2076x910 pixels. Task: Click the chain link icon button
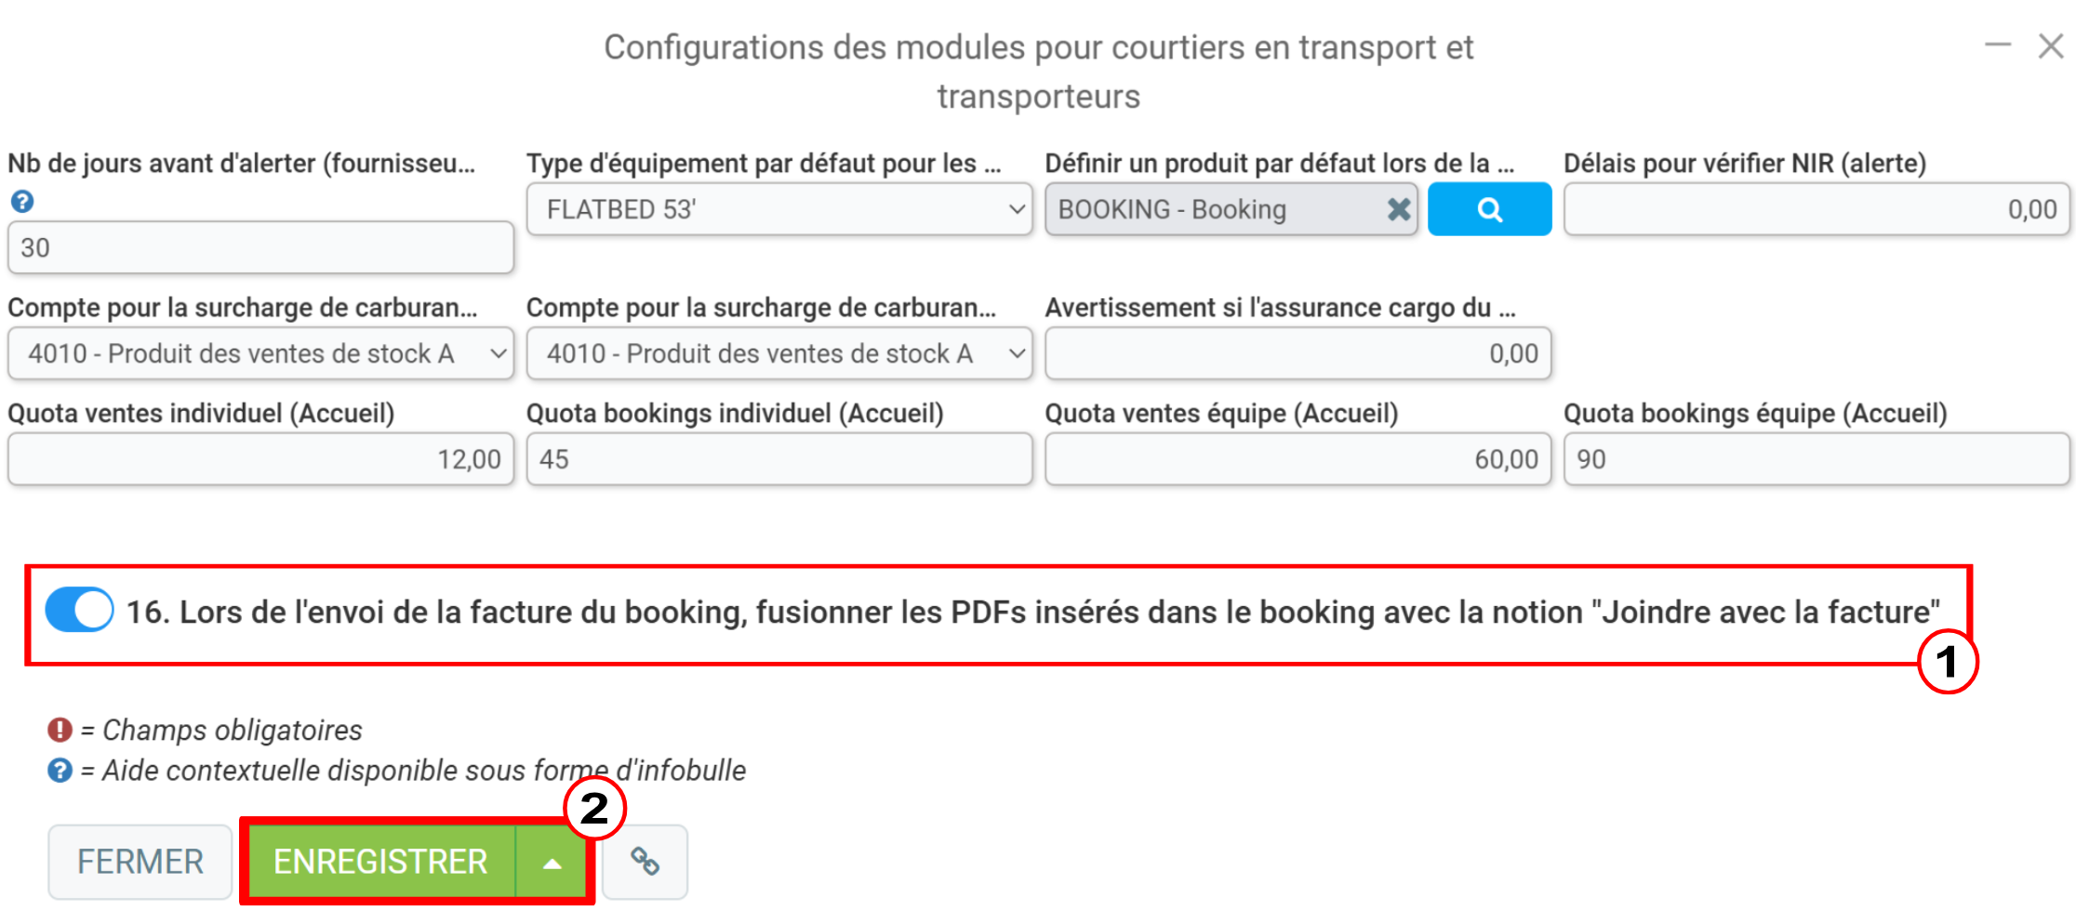click(x=645, y=862)
